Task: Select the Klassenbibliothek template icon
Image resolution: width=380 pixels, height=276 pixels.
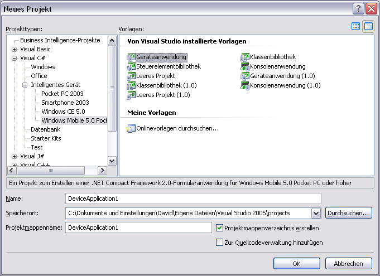Action: [x=245, y=57]
